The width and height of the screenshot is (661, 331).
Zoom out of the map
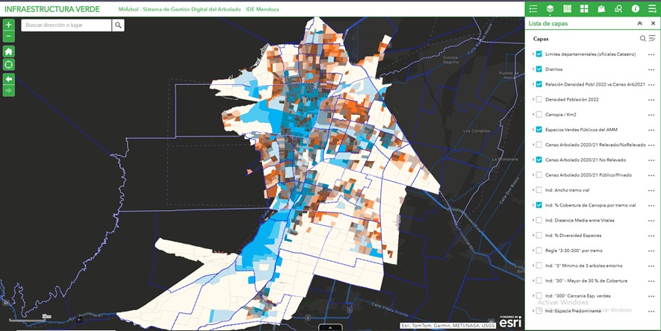coord(9,36)
